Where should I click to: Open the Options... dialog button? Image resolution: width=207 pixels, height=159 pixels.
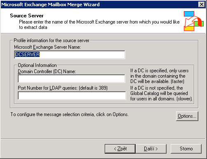[187, 116]
